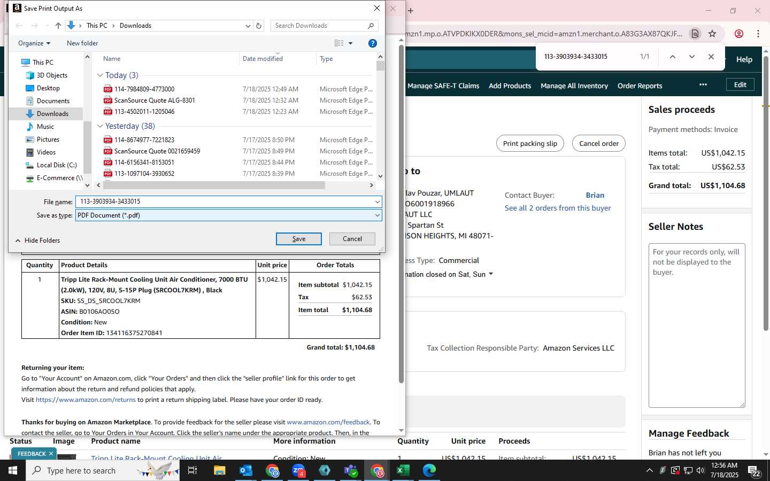
Task: Open E-Commerce network drive
Action: tap(59, 178)
